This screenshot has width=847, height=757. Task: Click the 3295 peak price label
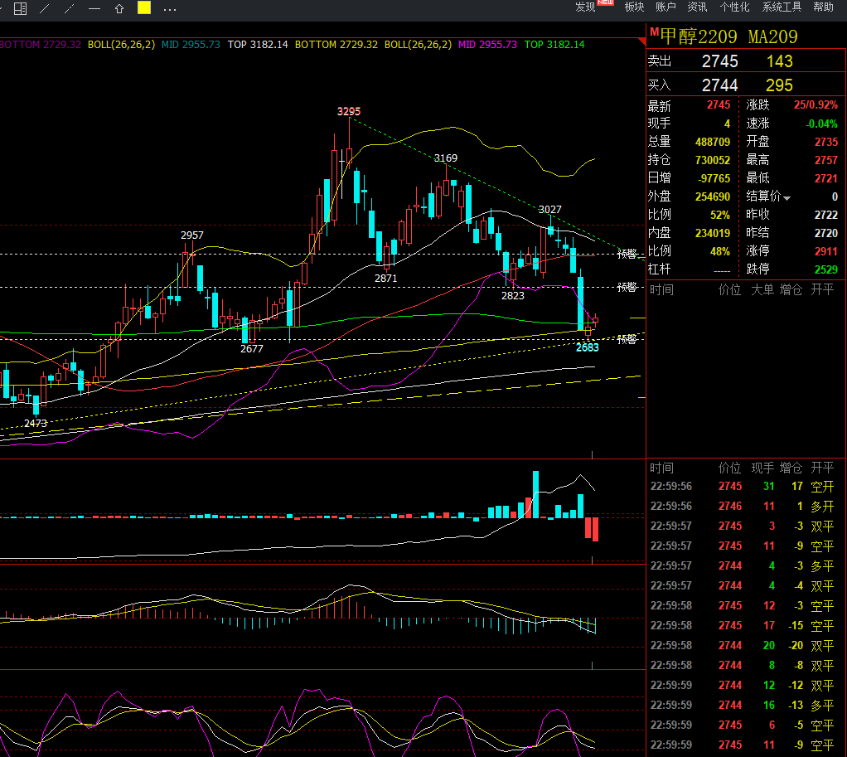pos(349,111)
